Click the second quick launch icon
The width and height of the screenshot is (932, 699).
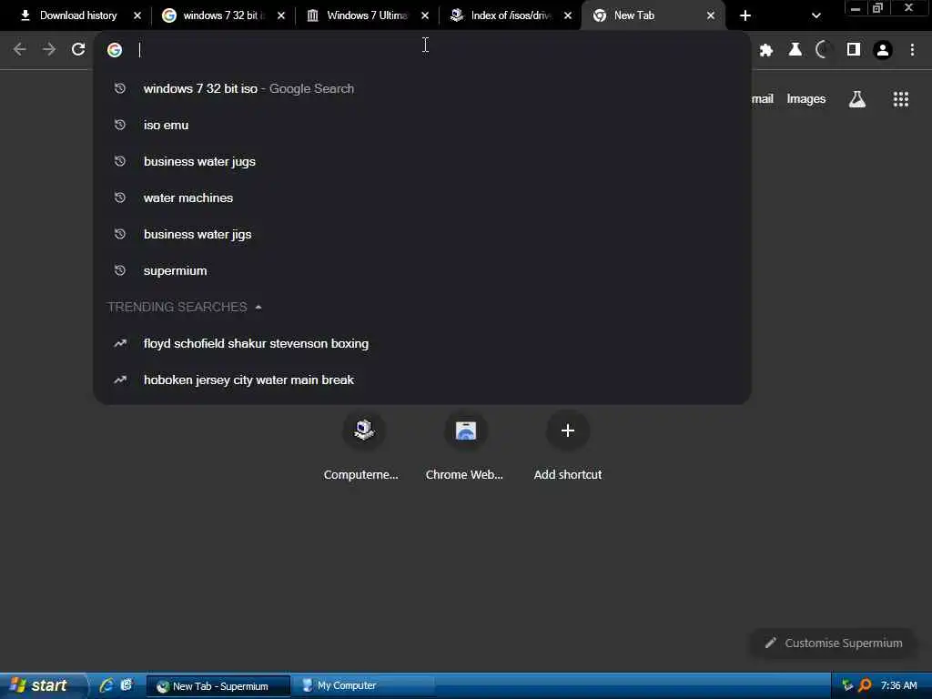coord(127,685)
